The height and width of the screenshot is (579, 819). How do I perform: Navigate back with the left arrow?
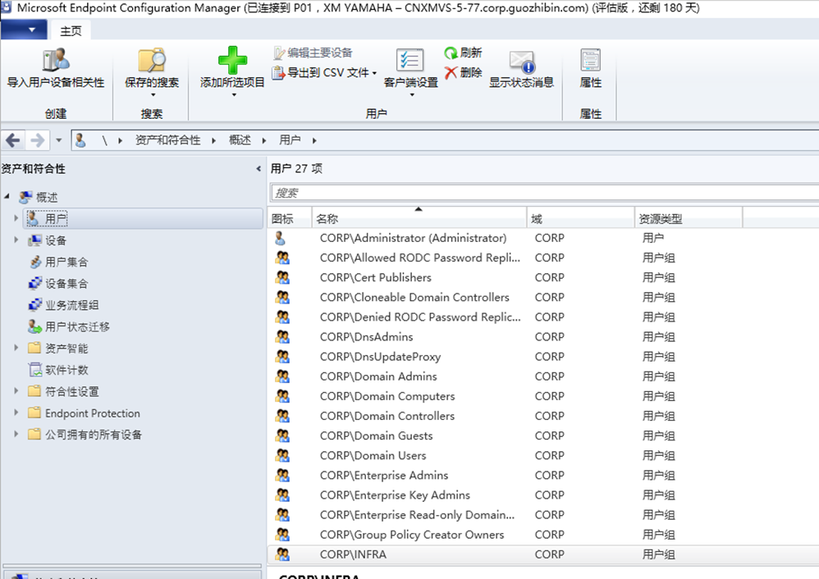13,140
